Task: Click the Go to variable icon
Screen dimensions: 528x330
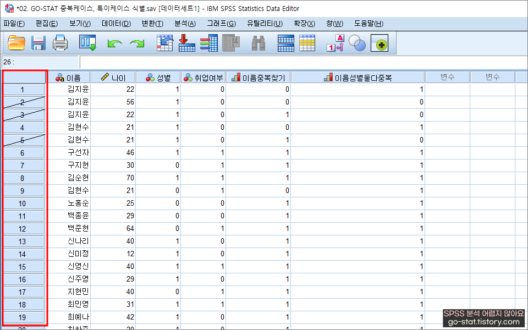Action: pyautogui.click(x=187, y=43)
